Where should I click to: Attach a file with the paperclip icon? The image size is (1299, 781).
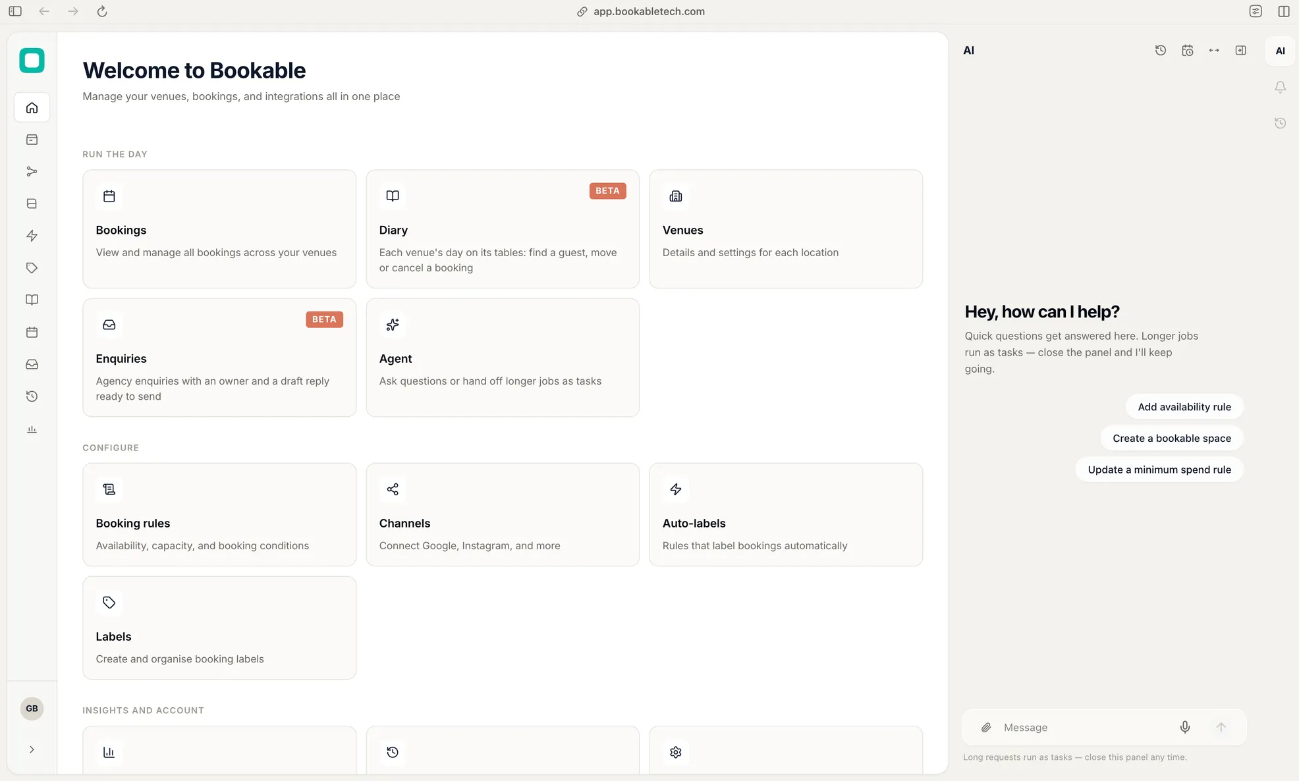(986, 727)
